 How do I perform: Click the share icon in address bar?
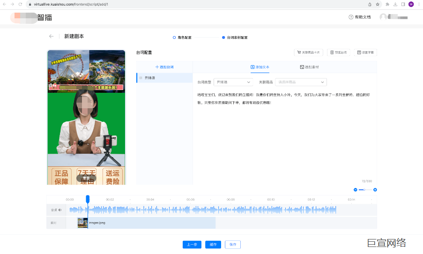(370, 4)
